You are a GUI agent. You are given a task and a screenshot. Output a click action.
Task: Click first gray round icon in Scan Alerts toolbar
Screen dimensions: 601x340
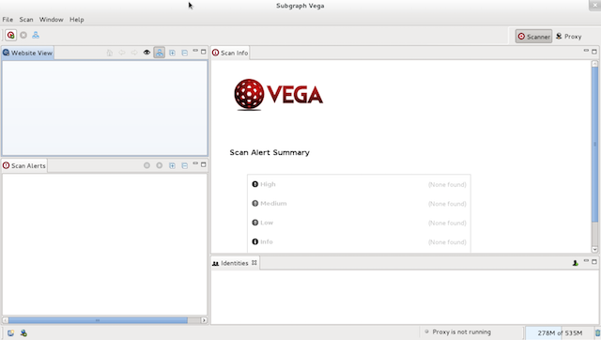tap(146, 165)
